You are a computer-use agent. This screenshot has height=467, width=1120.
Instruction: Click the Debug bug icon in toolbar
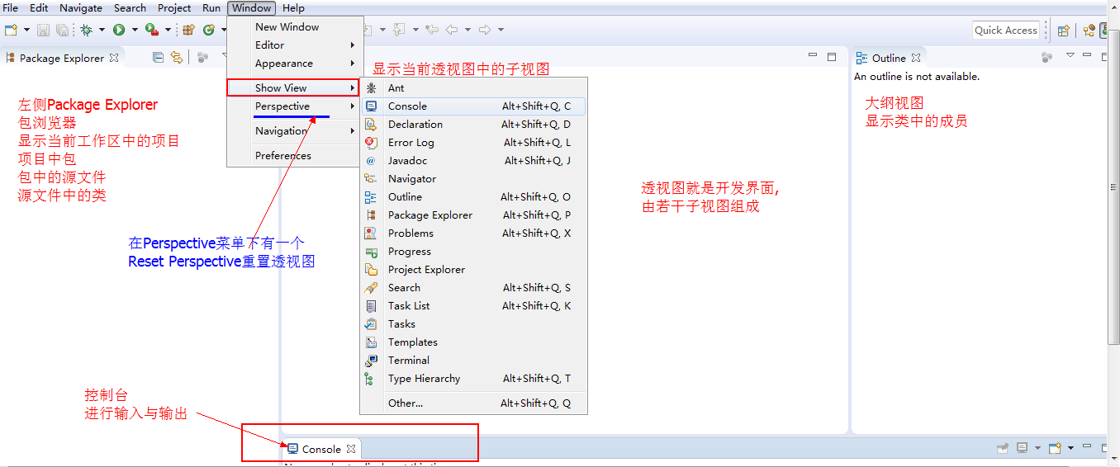pyautogui.click(x=86, y=30)
